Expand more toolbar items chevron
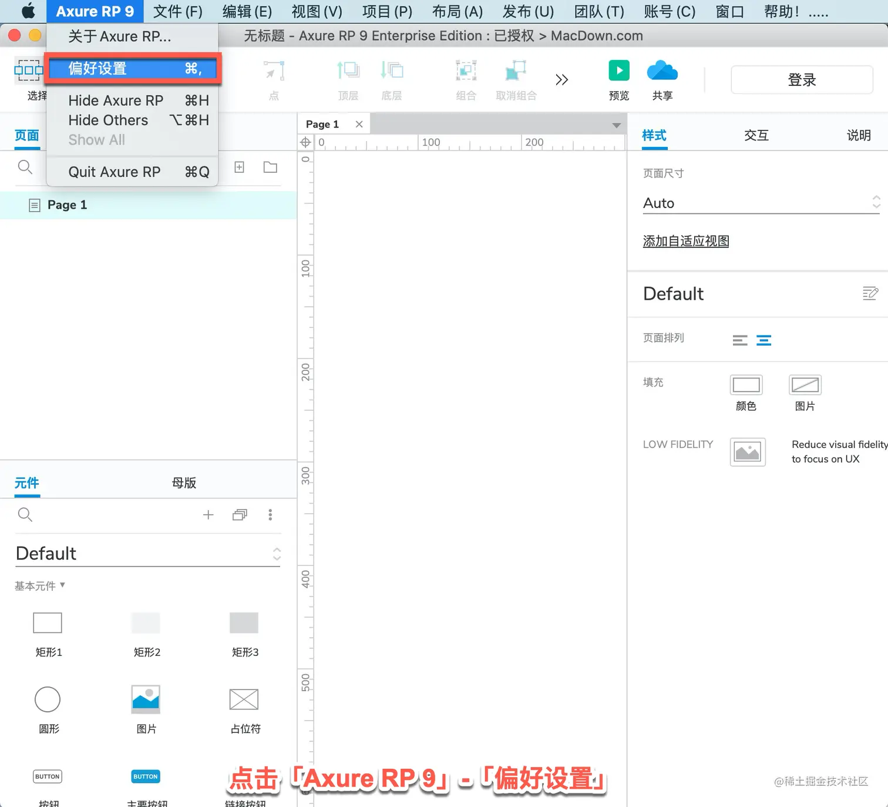This screenshot has height=807, width=888. pos(562,79)
